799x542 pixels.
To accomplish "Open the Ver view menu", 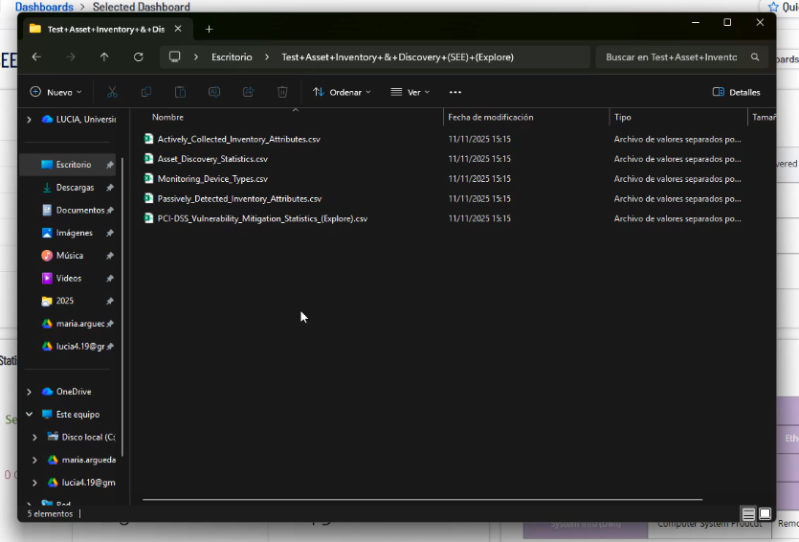I will tap(411, 92).
